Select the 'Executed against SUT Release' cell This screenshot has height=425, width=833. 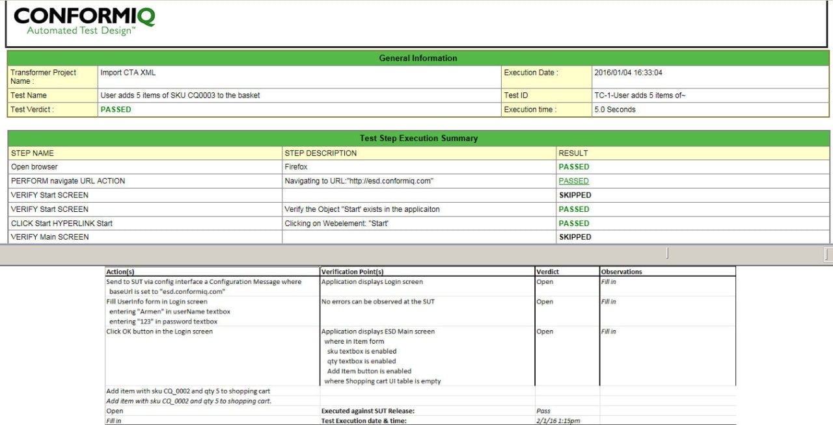pos(371,411)
